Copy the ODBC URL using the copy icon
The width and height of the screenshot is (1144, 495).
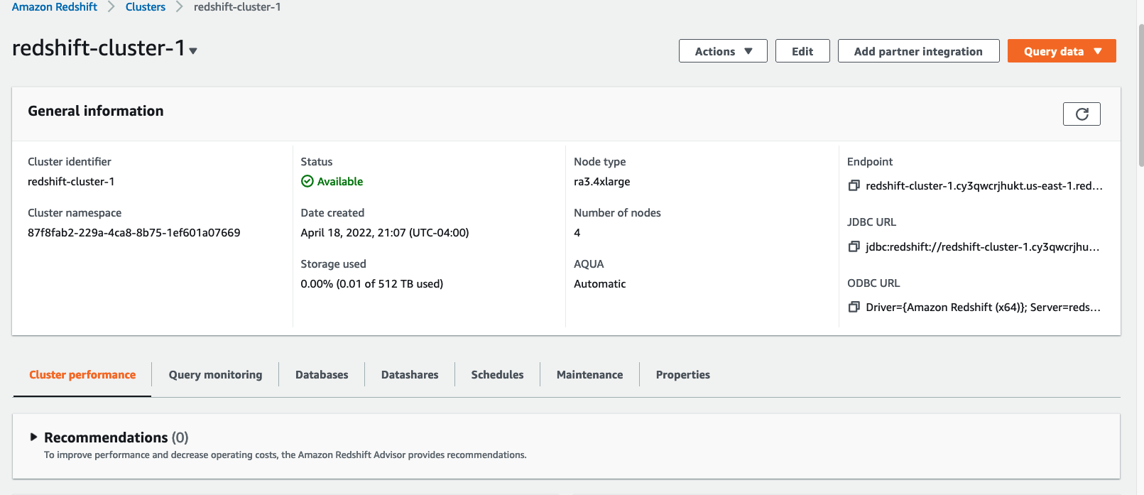coord(854,307)
